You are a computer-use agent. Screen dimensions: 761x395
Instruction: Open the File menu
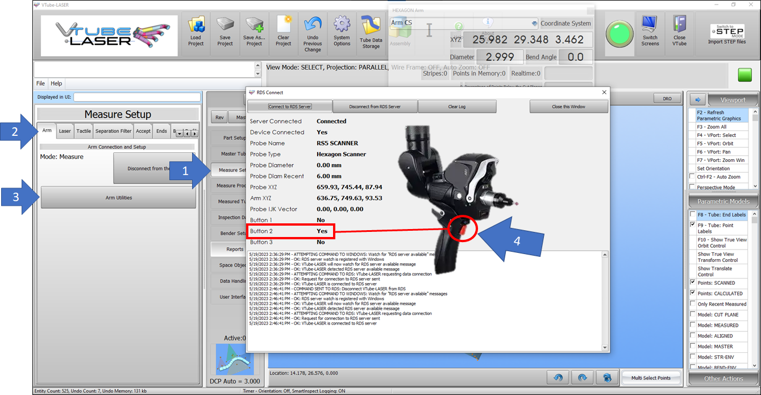pyautogui.click(x=41, y=84)
